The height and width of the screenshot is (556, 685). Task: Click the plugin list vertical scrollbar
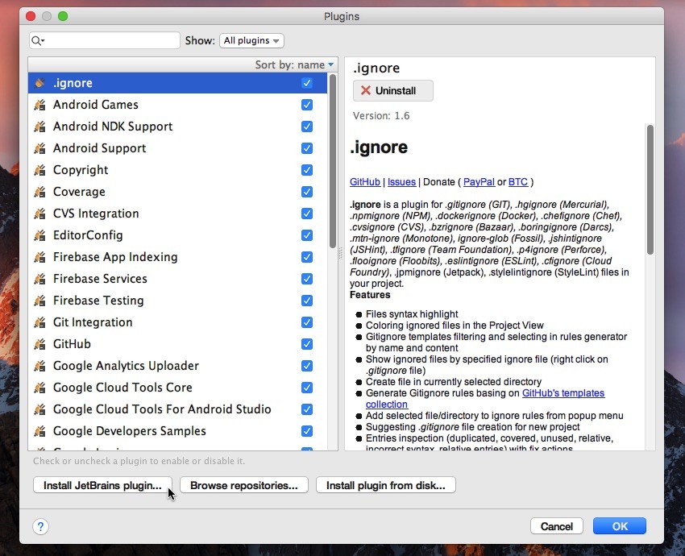click(333, 161)
